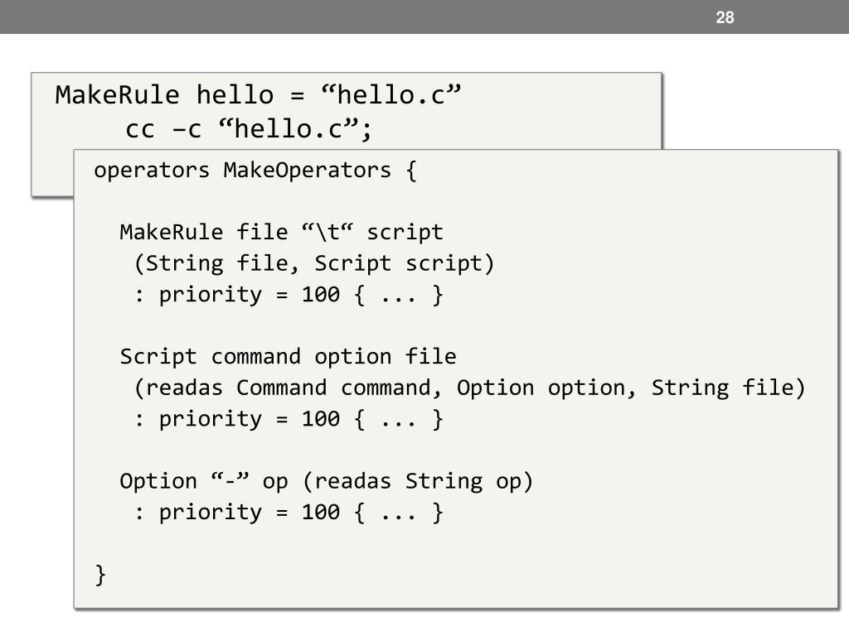This screenshot has height=636, width=849.
Task: Click second ': priority = 100' line
Action: pos(289,420)
